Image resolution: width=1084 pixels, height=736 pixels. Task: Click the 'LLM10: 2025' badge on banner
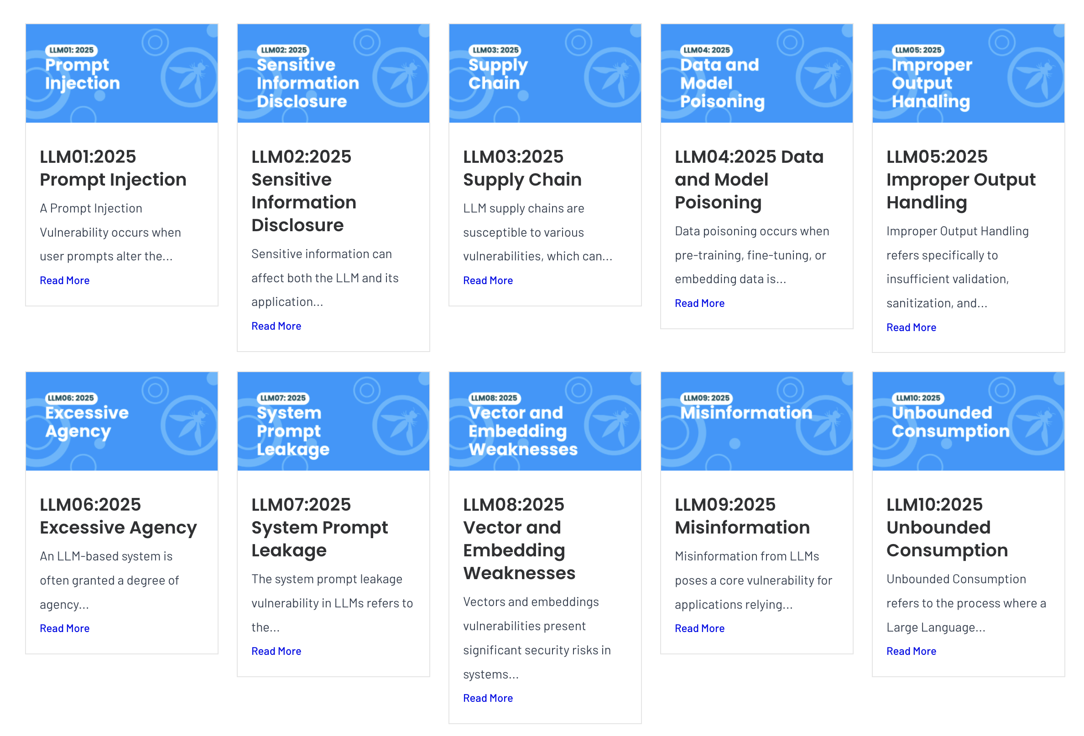pyautogui.click(x=918, y=398)
